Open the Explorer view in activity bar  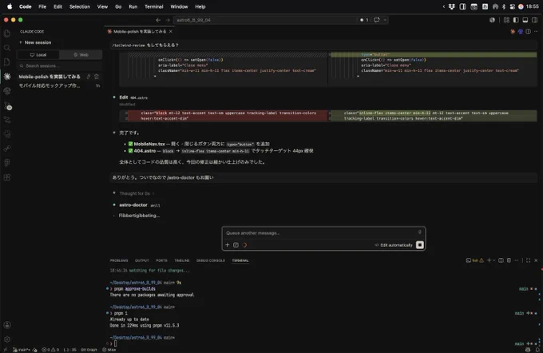7,34
